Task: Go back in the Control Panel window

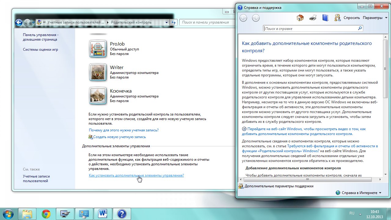Action: coord(19,22)
